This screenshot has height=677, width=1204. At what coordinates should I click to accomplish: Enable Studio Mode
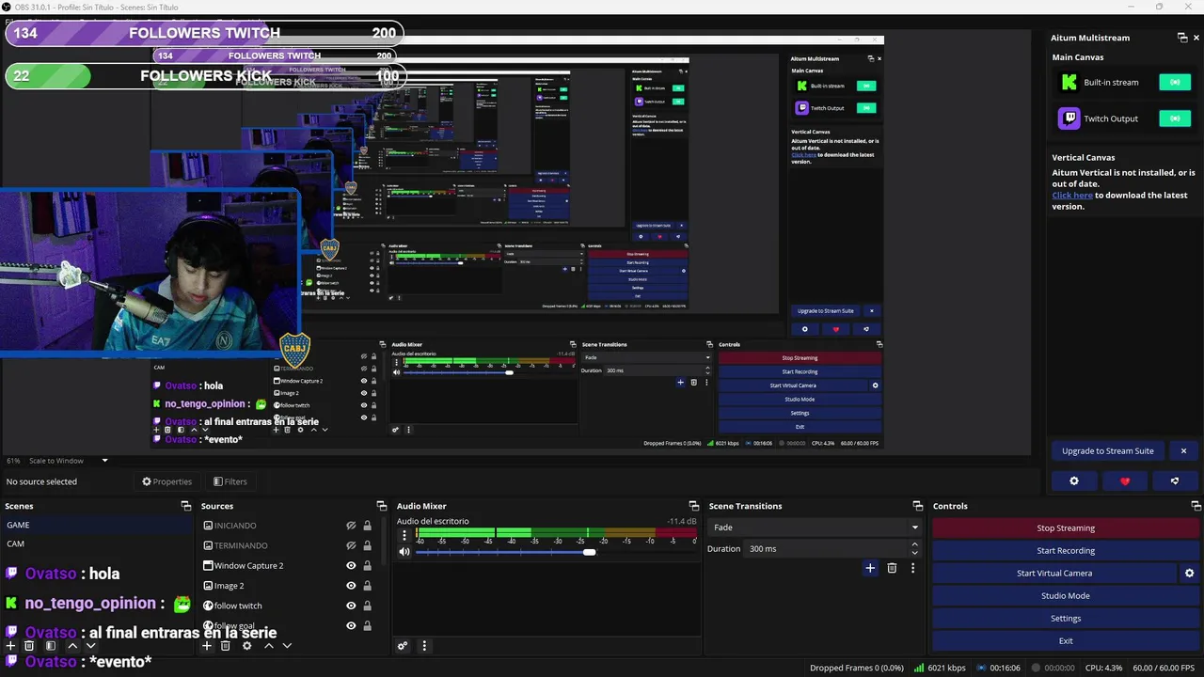[1066, 596]
